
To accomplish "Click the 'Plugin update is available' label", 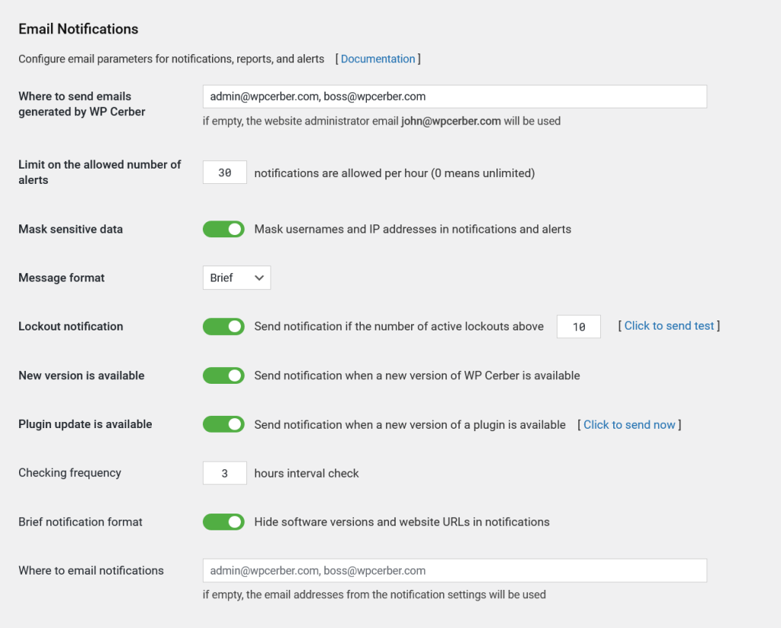I will [85, 424].
